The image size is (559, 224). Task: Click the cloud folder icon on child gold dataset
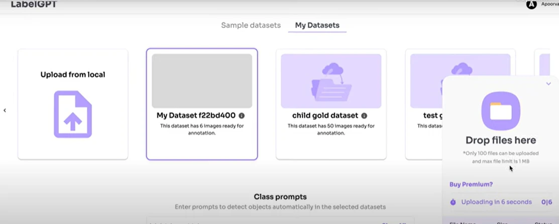click(x=331, y=82)
